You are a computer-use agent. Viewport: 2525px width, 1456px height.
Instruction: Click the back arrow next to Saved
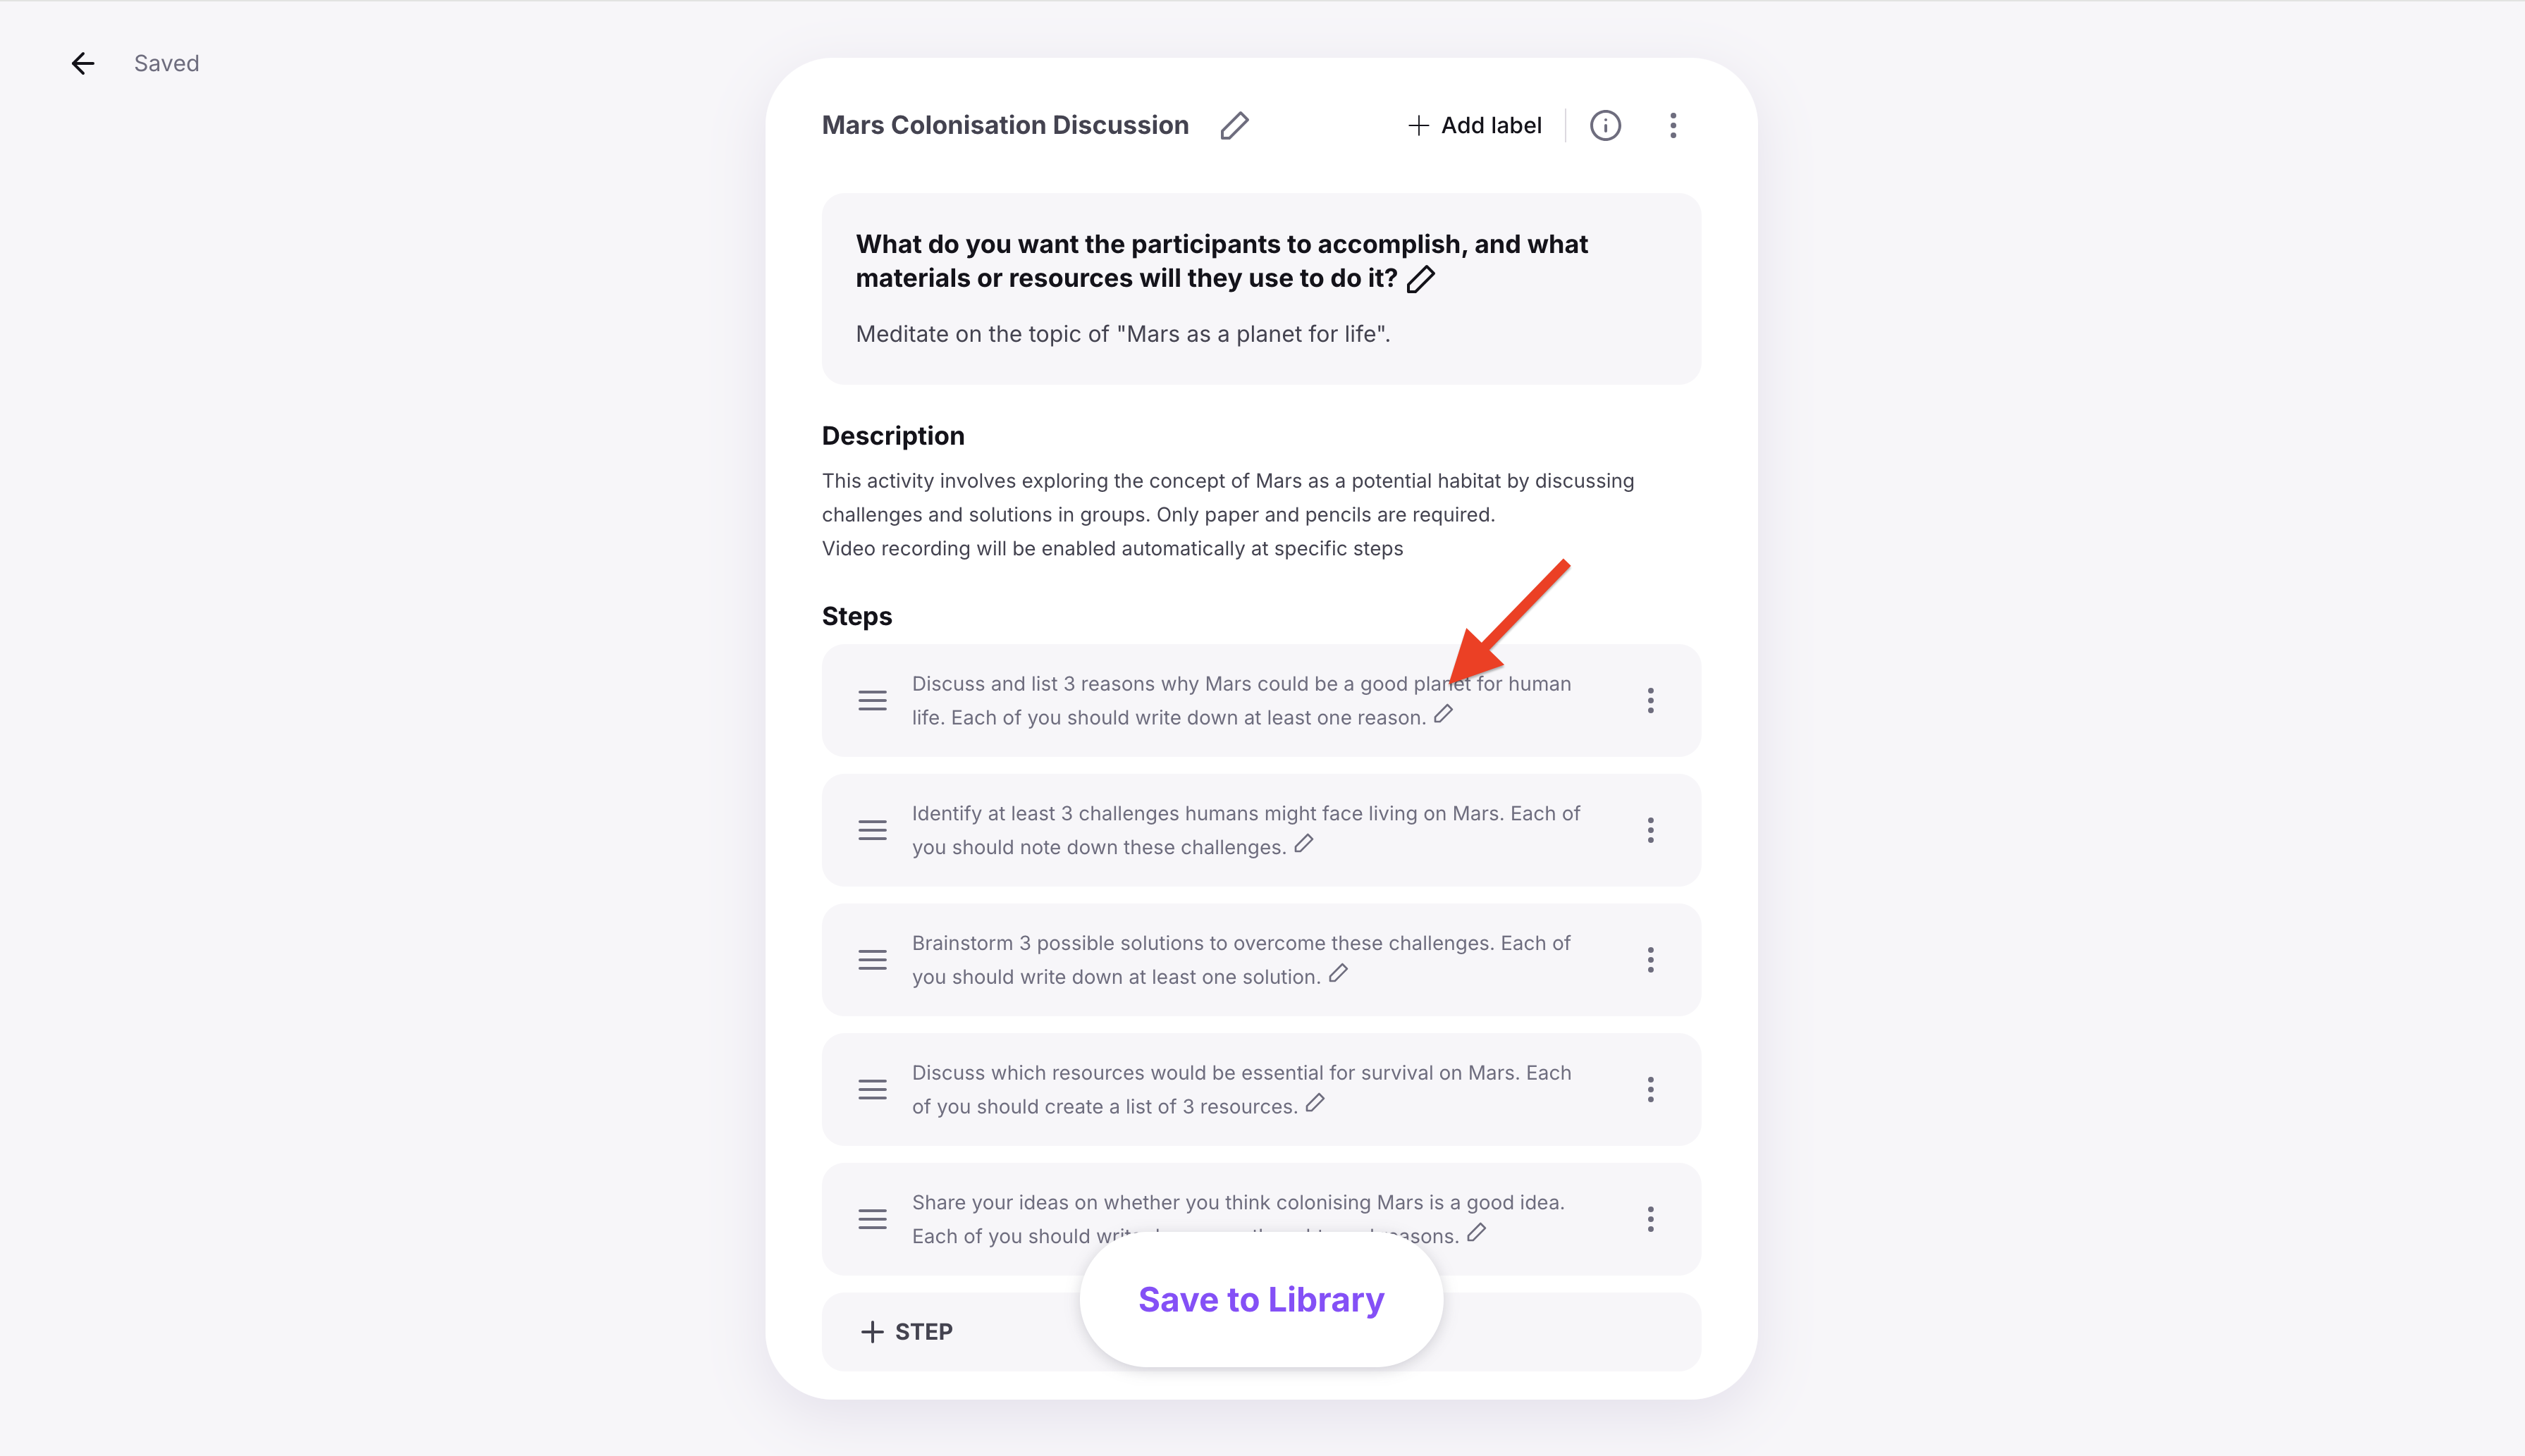83,63
